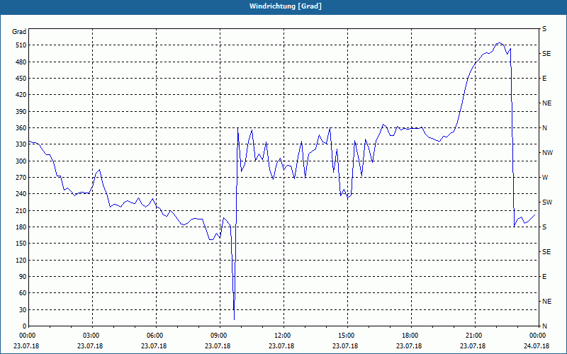Click the E compass label beside the 450 gridline
567x354 pixels.
click(x=544, y=79)
